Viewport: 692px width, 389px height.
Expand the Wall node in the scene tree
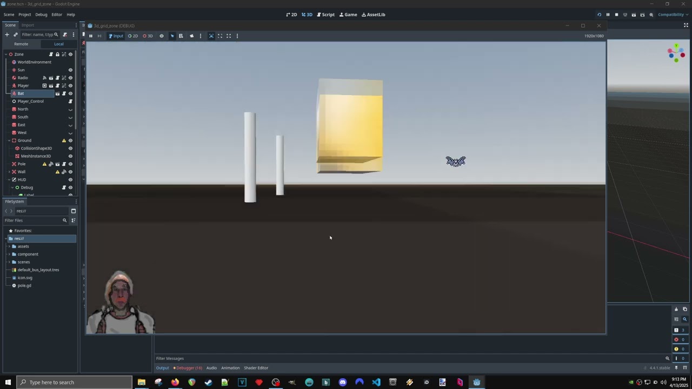(x=9, y=172)
